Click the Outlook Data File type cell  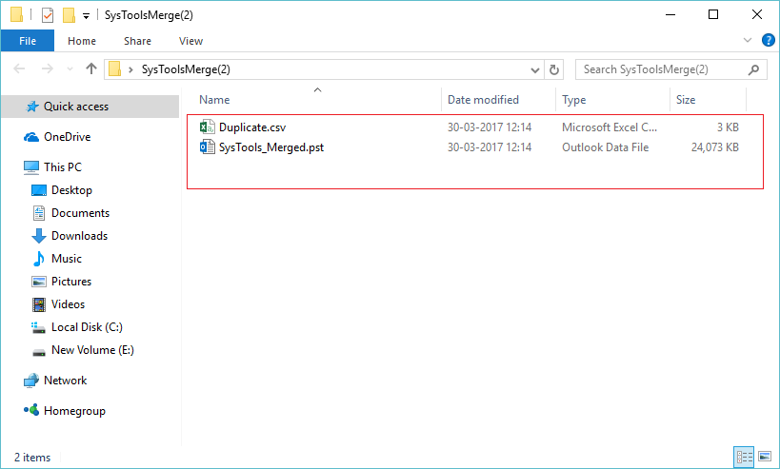pyautogui.click(x=606, y=147)
